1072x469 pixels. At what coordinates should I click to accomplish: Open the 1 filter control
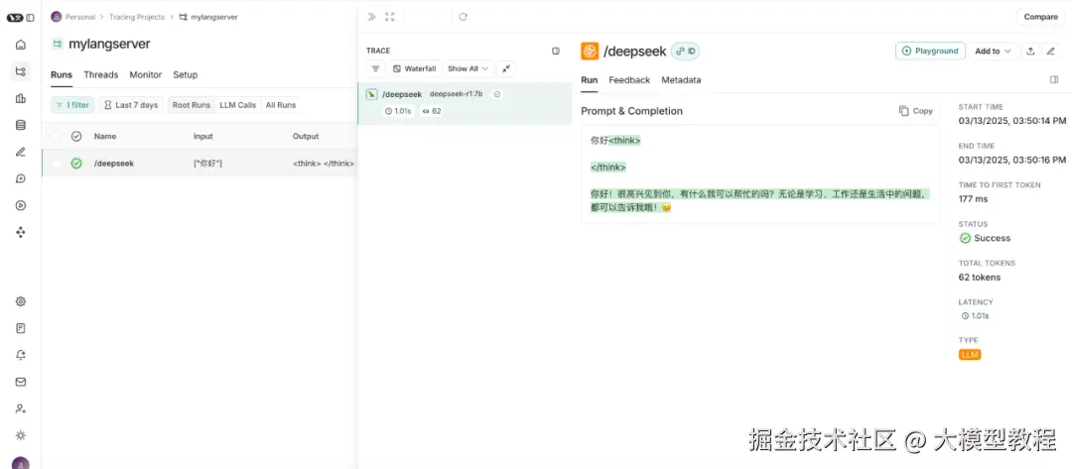click(x=72, y=105)
